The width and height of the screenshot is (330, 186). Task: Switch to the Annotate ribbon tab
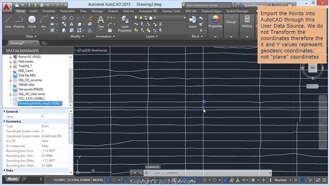click(49, 11)
